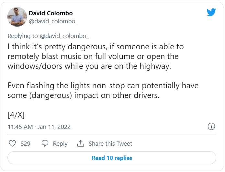Image resolution: width=225 pixels, height=172 pixels.
Task: Click the Reply label text
Action: point(60,144)
